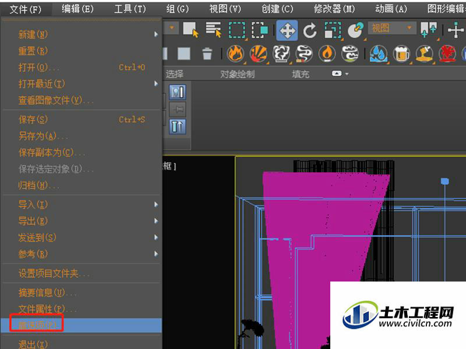466x349 pixels.
Task: Select the blue light object in viewport
Action: pyautogui.click(x=444, y=181)
